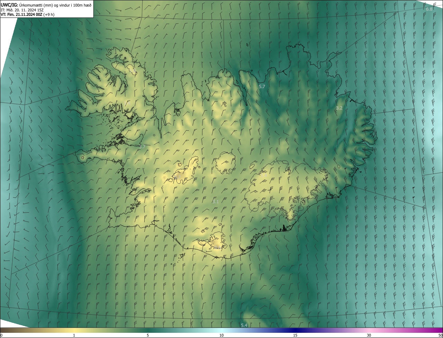The height and width of the screenshot is (338, 443).
Task: Click the color scale tick label 30
Action: tap(369, 335)
